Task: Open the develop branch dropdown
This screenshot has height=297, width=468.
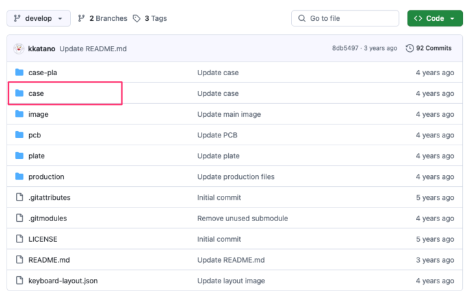Action: pyautogui.click(x=38, y=18)
